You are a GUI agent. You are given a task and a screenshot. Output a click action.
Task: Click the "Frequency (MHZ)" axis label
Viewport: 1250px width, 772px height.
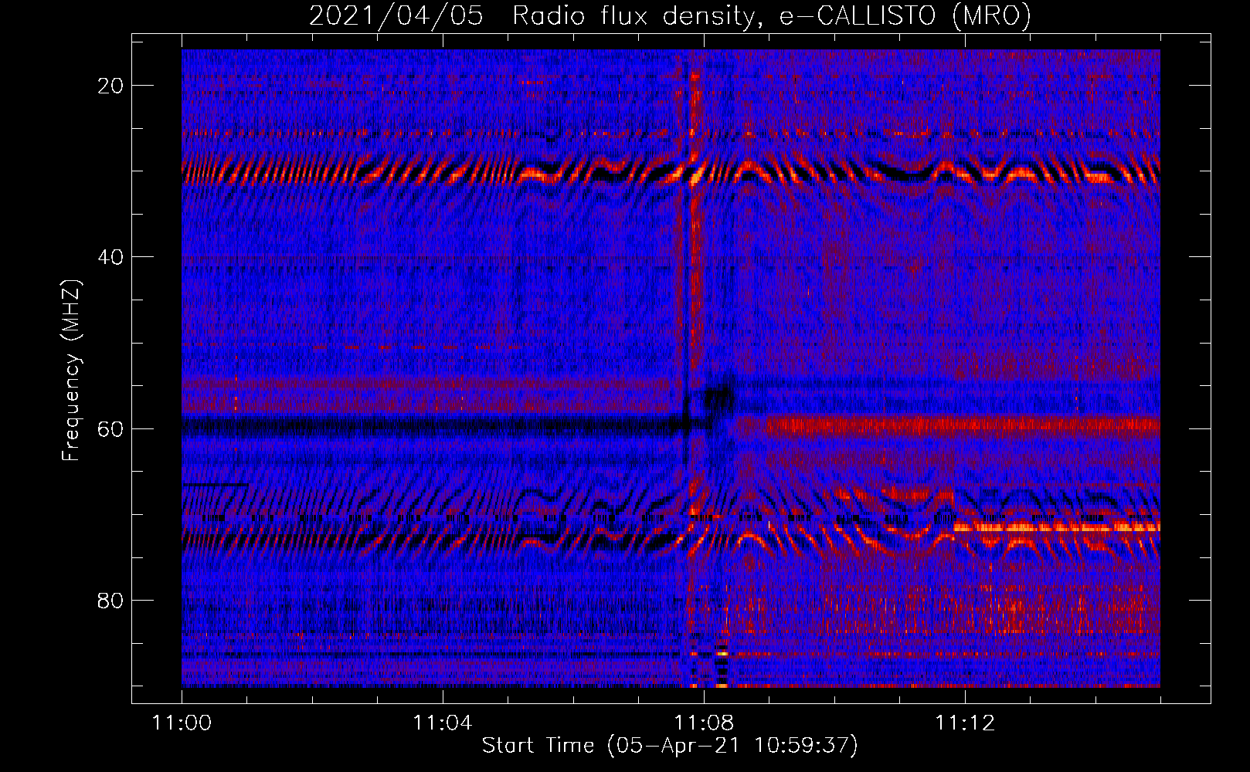click(x=71, y=370)
